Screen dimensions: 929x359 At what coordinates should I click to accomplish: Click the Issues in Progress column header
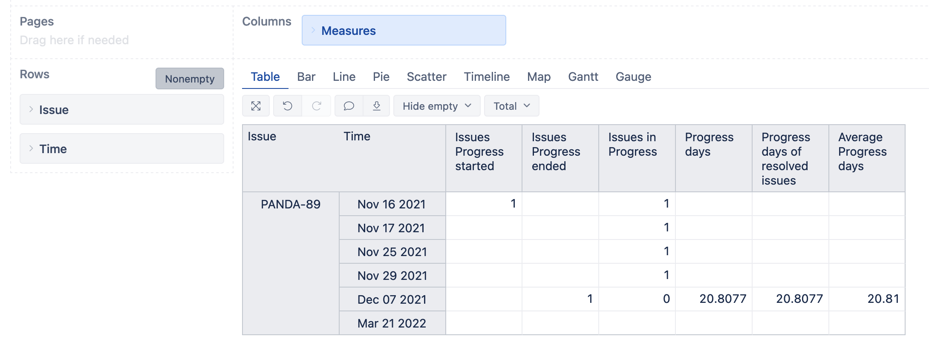(637, 158)
